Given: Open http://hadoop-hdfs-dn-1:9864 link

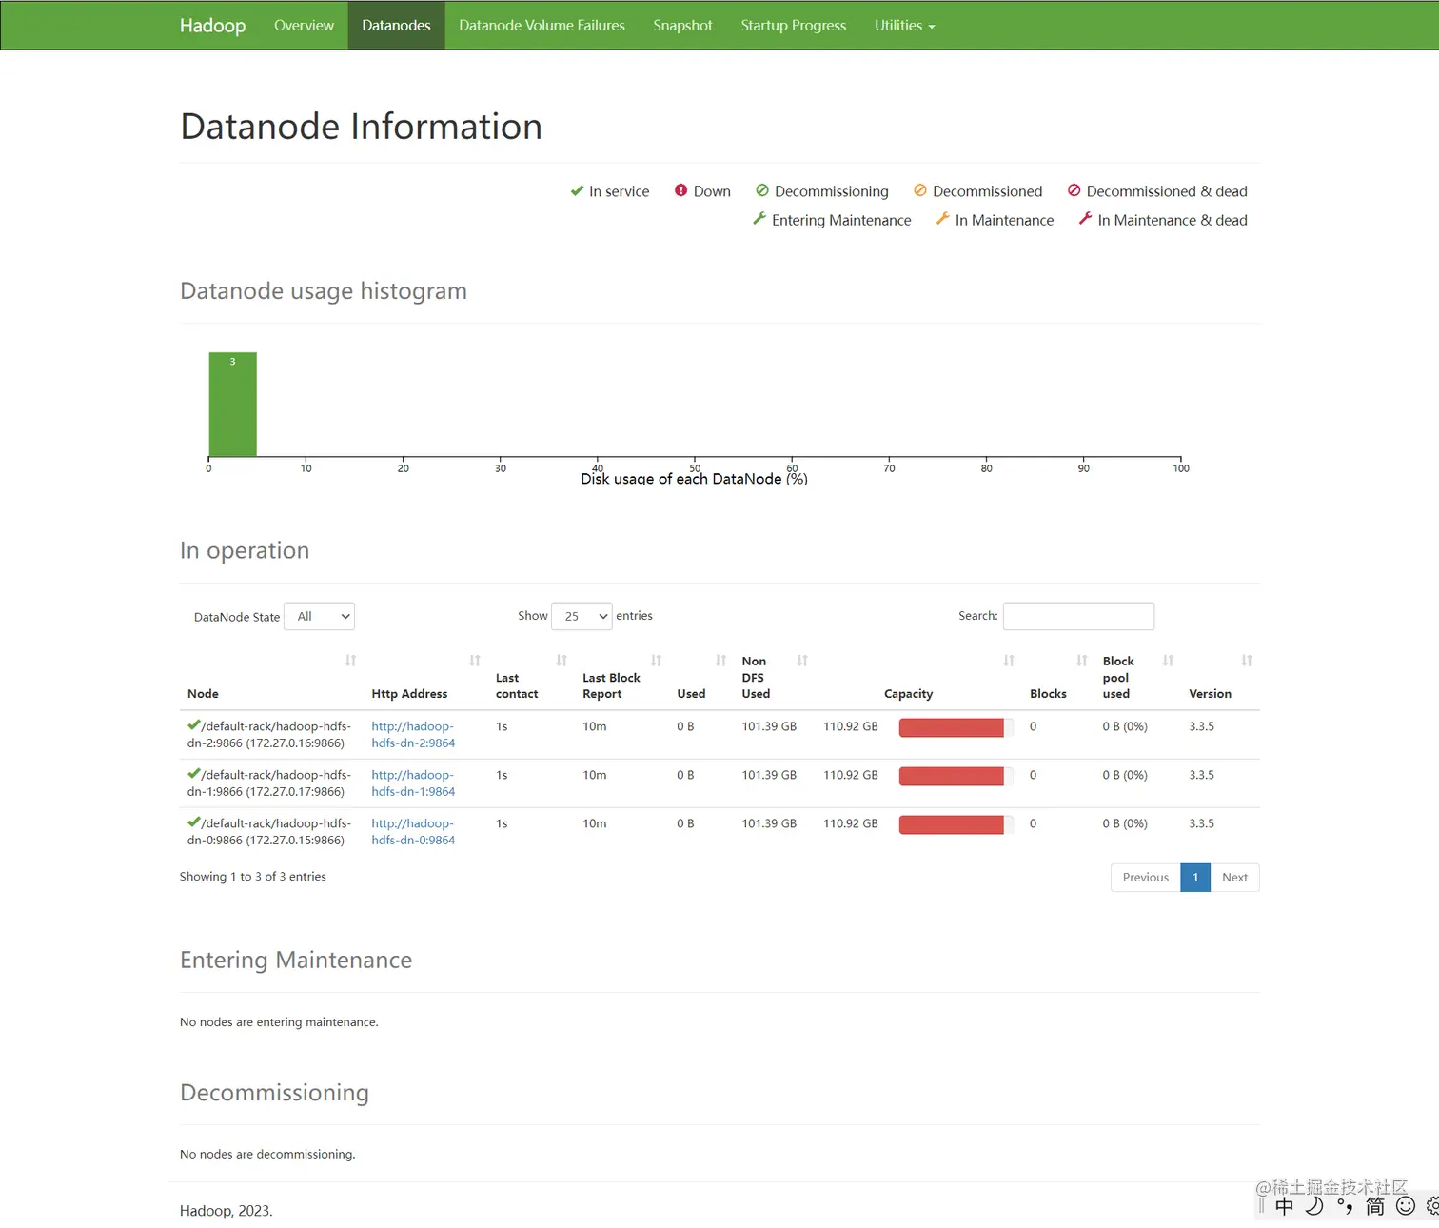Looking at the screenshot, I should click(413, 783).
